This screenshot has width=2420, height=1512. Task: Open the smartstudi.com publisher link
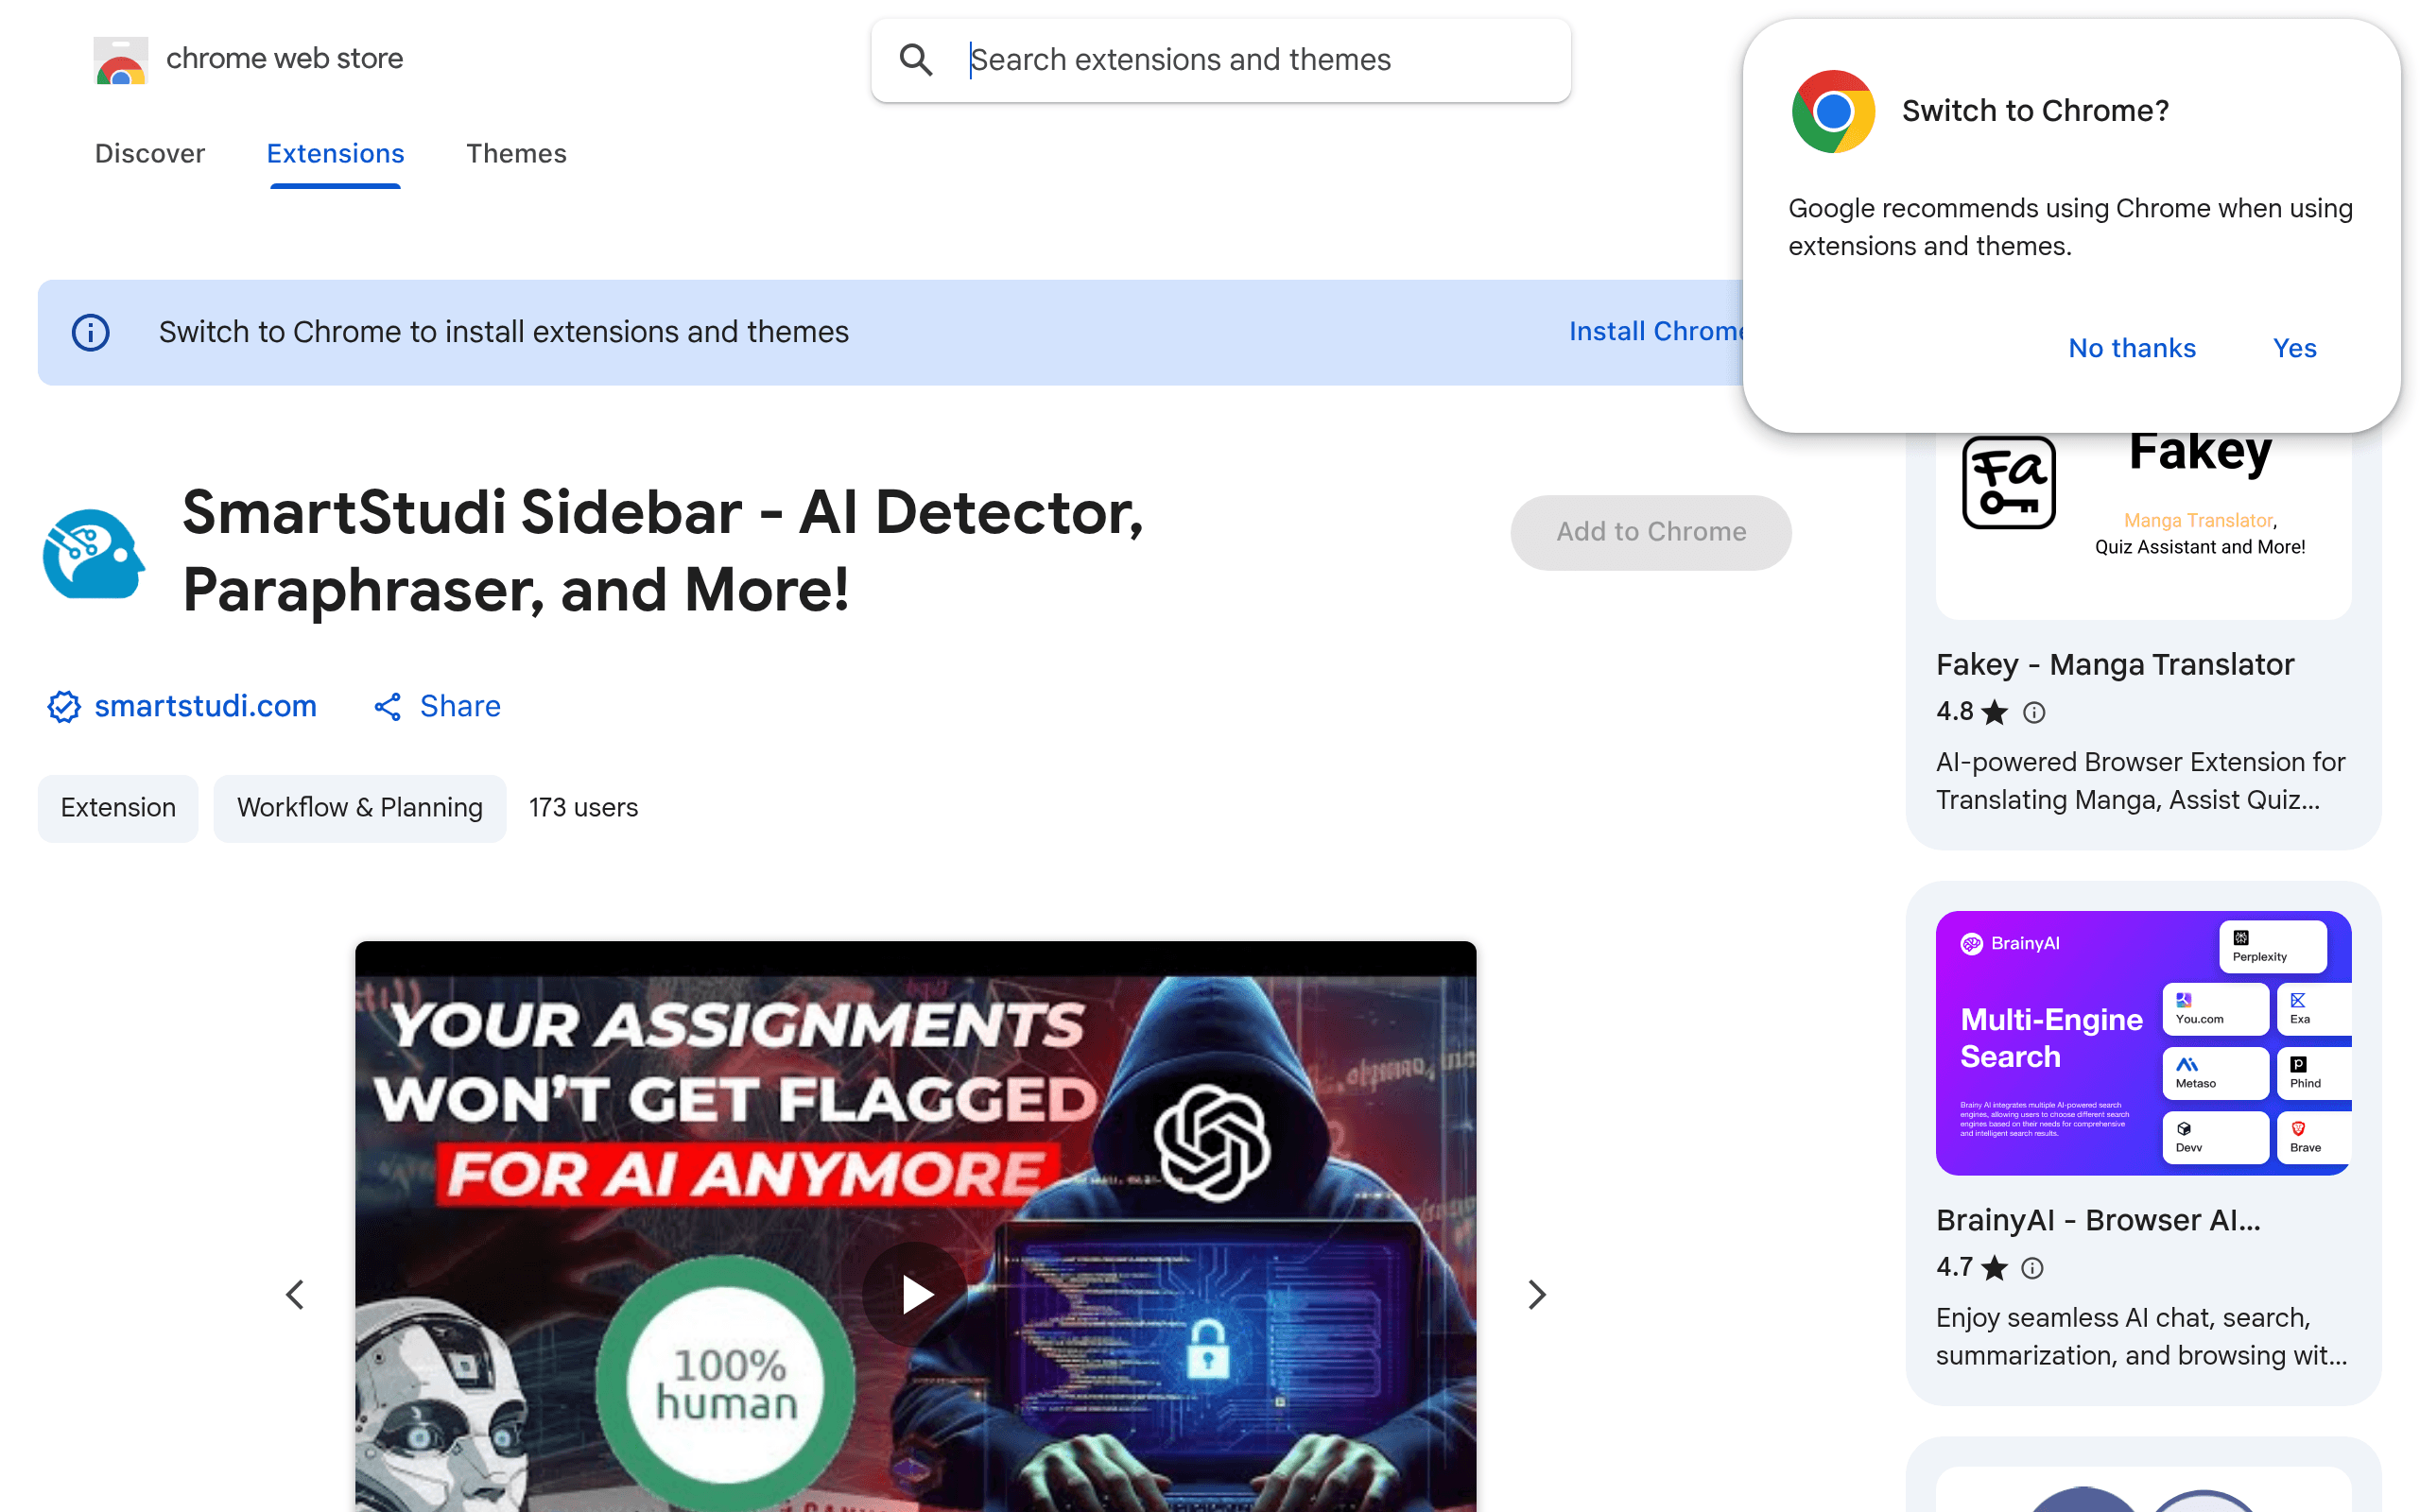click(205, 707)
